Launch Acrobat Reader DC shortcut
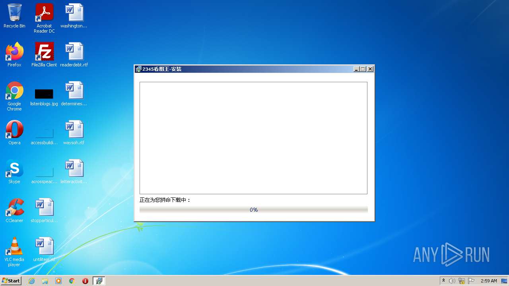This screenshot has width=509, height=286. (x=44, y=18)
